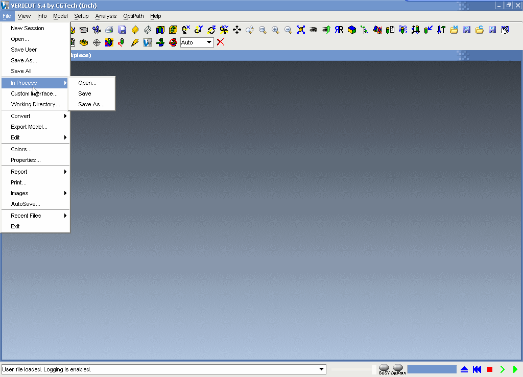Screen dimensions: 523x377
Task: Click the blue progress bar
Action: point(432,369)
